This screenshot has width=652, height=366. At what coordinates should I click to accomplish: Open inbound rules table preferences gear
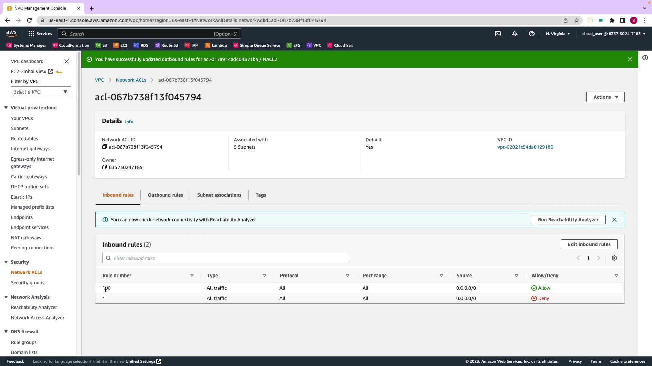point(614,258)
